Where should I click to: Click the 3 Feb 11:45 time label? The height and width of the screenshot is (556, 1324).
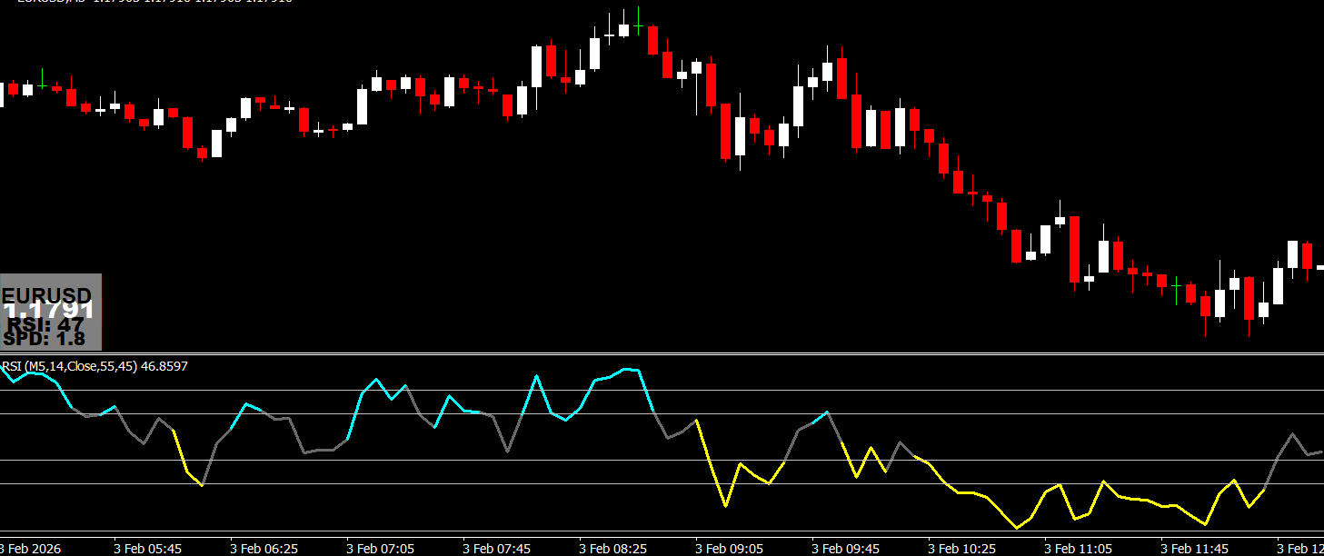[x=1194, y=548]
